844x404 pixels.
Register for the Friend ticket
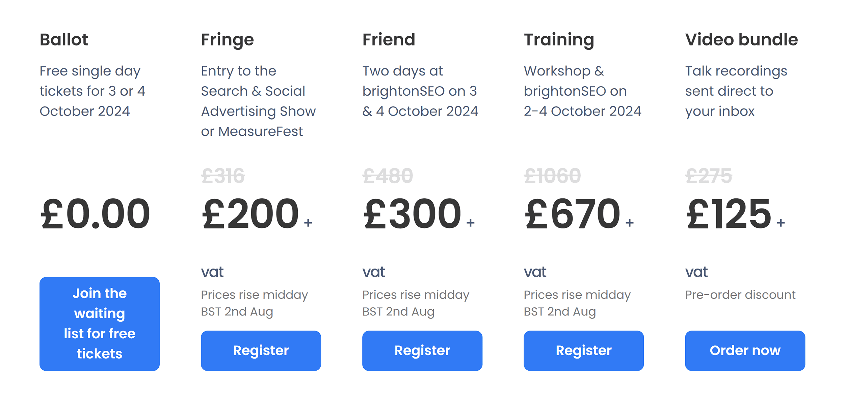click(422, 350)
